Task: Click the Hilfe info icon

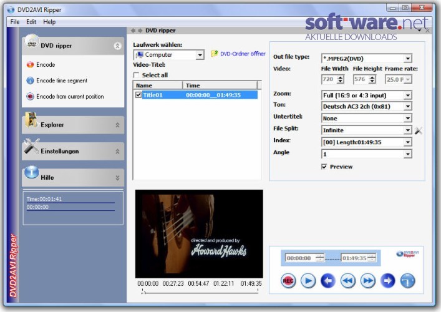Action: (x=31, y=172)
